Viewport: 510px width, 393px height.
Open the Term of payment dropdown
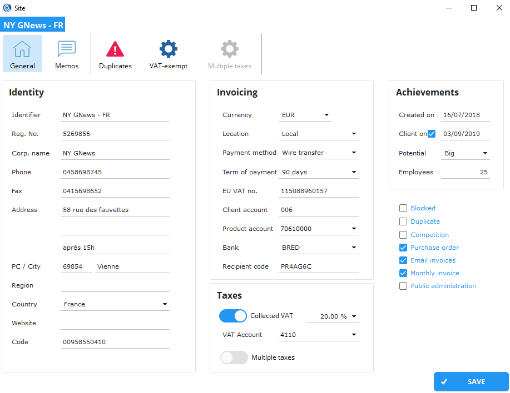tap(353, 172)
